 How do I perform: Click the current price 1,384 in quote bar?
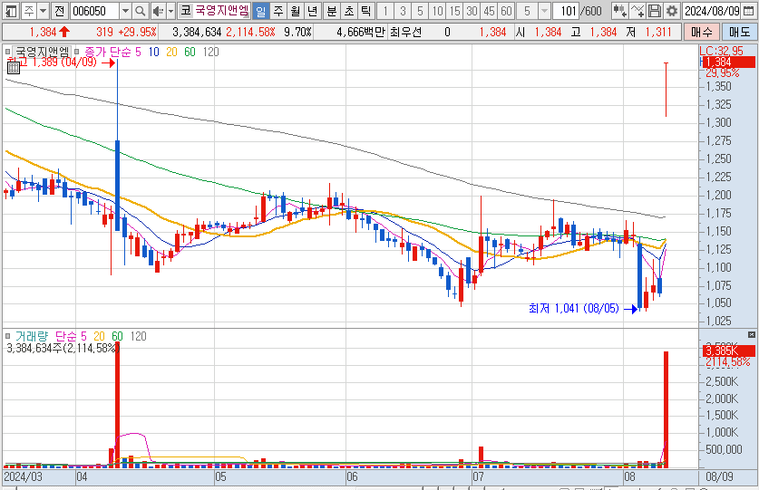click(44, 32)
